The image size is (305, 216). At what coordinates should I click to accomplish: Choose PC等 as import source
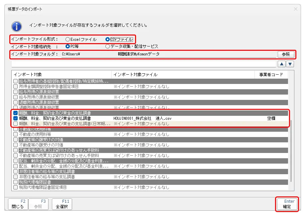pos(68,46)
